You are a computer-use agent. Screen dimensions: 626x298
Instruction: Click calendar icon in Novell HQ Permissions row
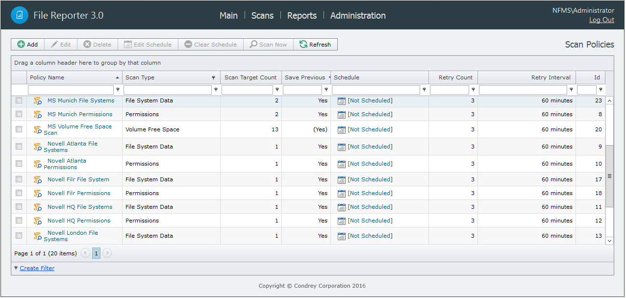pyautogui.click(x=342, y=221)
